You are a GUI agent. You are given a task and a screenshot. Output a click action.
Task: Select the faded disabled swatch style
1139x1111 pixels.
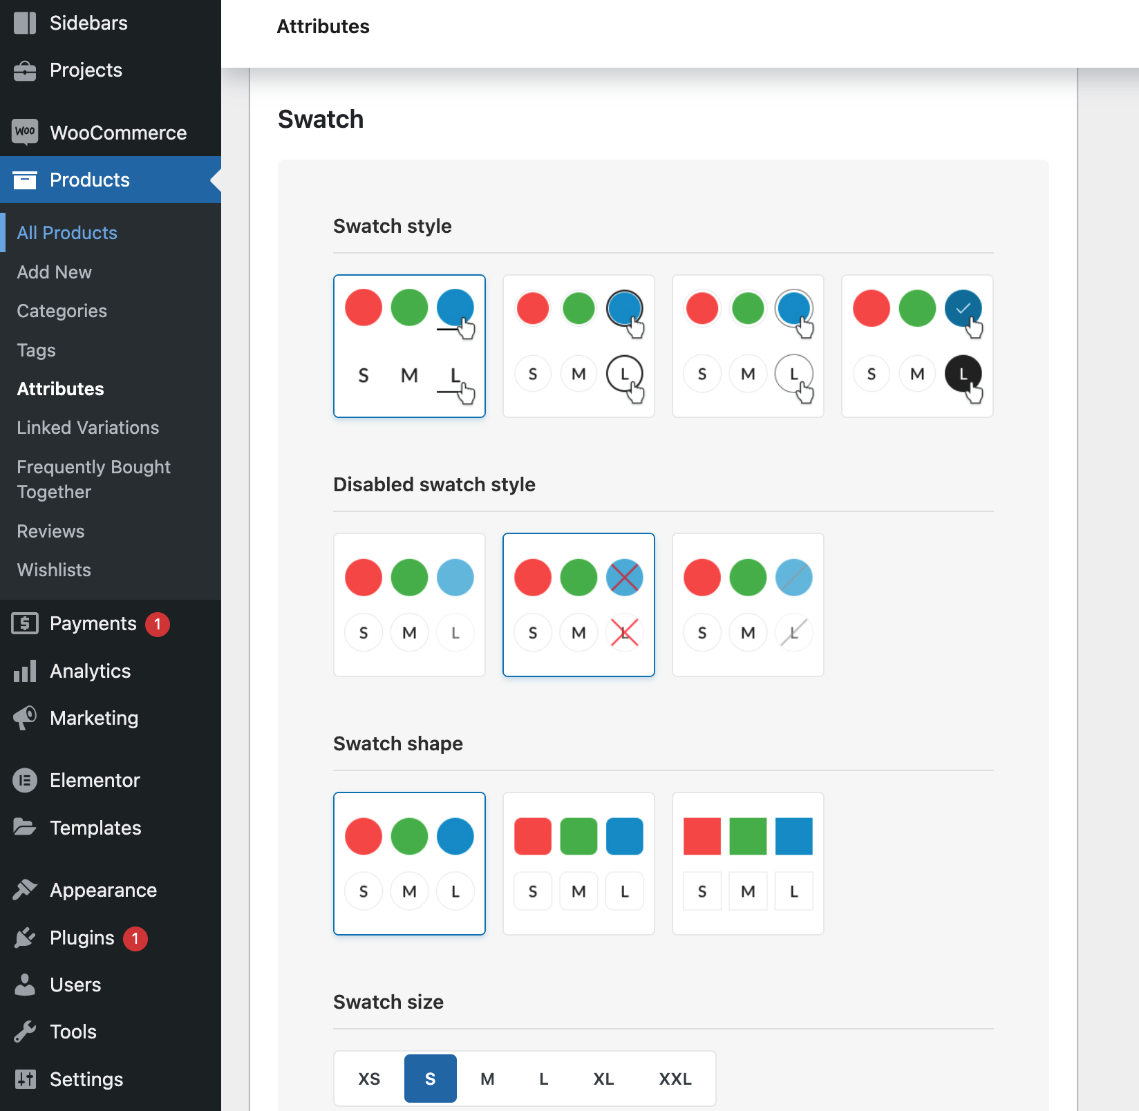[409, 605]
